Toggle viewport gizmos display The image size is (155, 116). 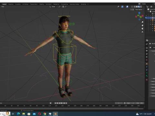[122, 7]
